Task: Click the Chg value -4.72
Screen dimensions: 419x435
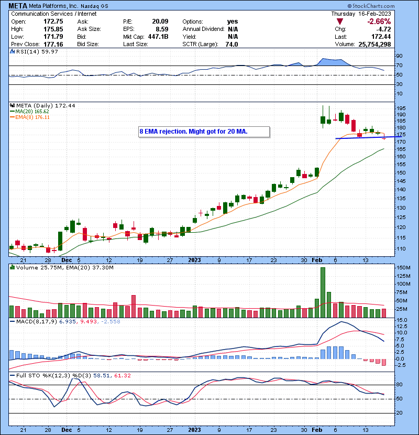Action: [383, 29]
